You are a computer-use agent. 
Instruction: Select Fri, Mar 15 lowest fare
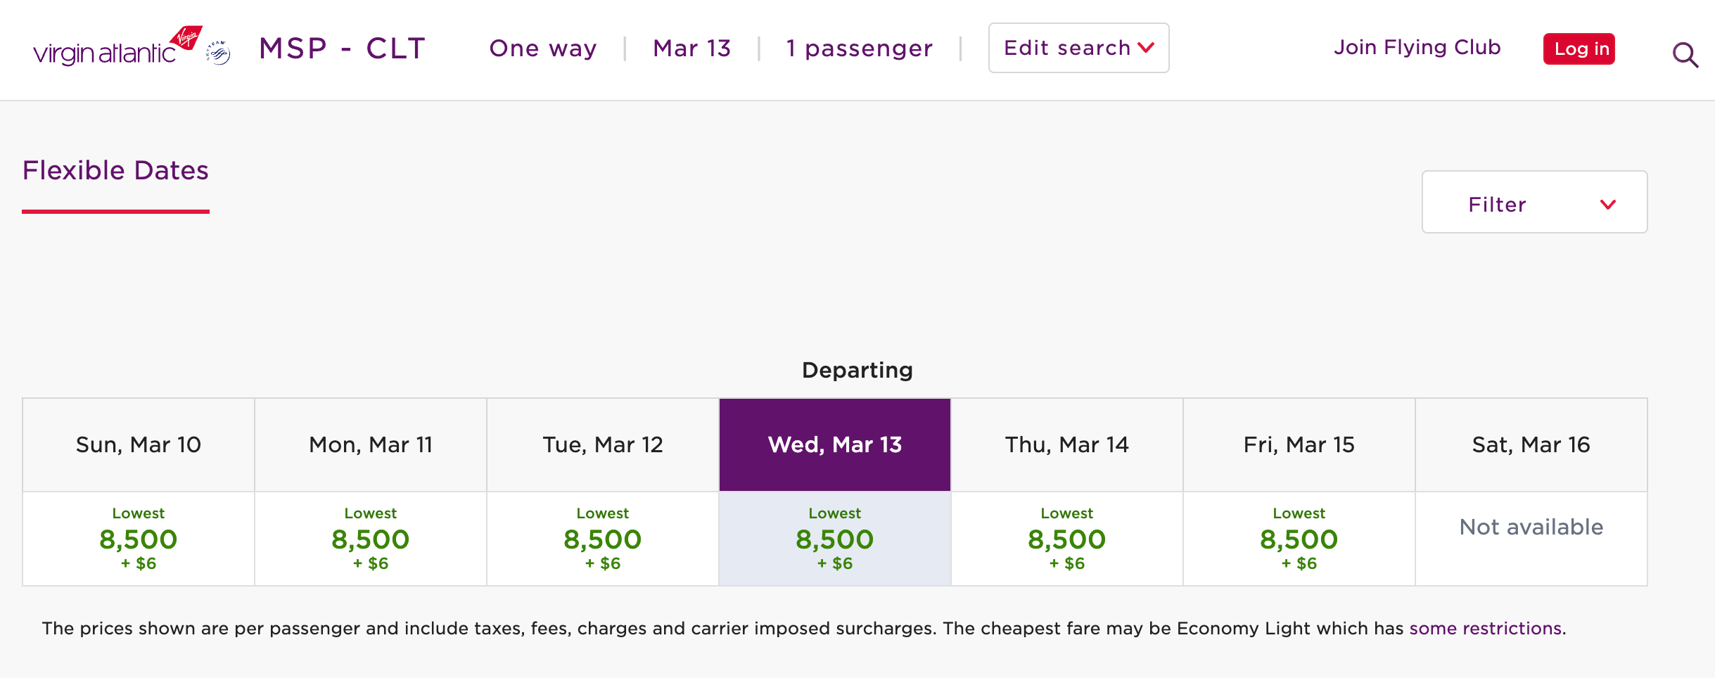click(x=1299, y=538)
